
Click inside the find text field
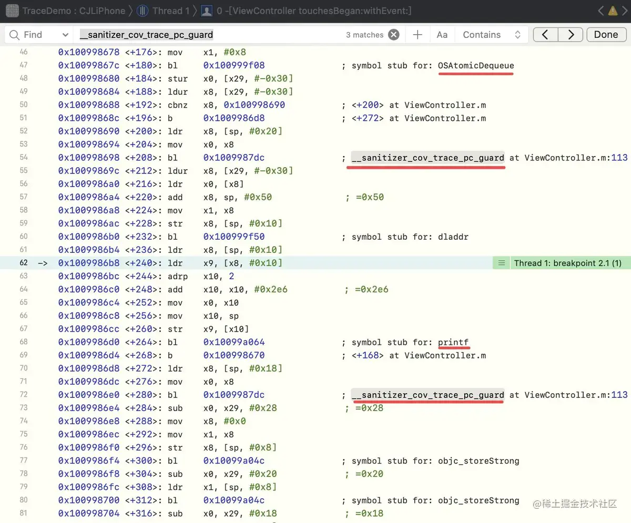tap(210, 35)
